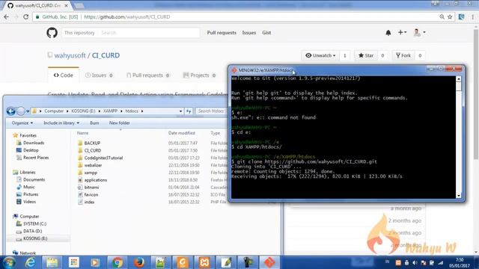This screenshot has width=479, height=269.
Task: Click Explorer back navigation arrow
Action: tap(10, 111)
